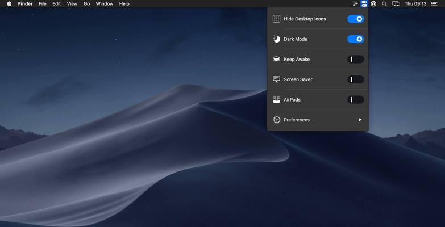Screen dimensions: 445x227
Task: Turn off the Dark Mode switch
Action: pos(356,39)
